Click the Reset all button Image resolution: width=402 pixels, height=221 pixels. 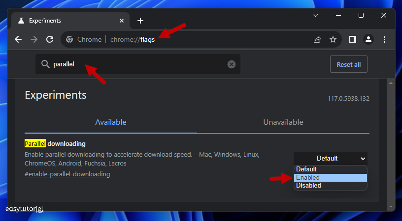[349, 64]
